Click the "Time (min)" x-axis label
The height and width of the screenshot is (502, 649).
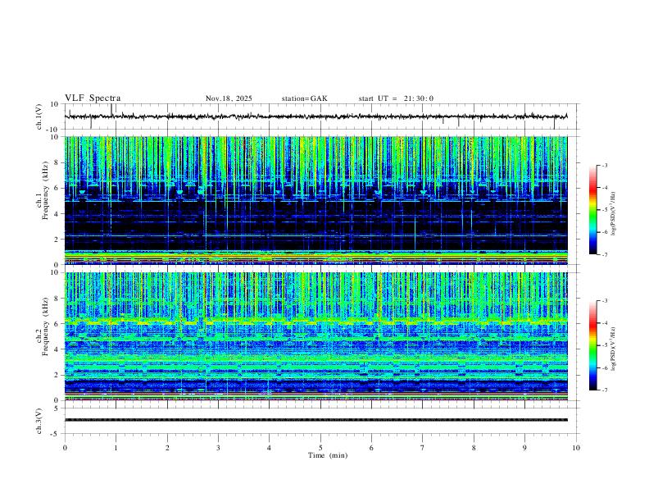coord(328,455)
